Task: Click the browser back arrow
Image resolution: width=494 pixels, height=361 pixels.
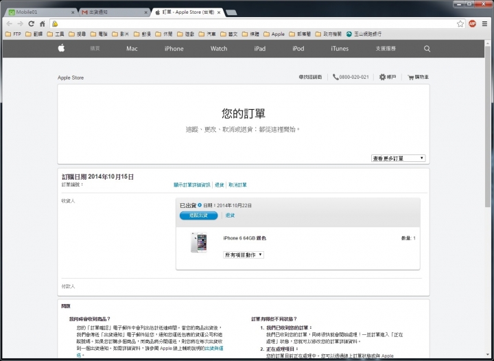Action: pyautogui.click(x=10, y=23)
